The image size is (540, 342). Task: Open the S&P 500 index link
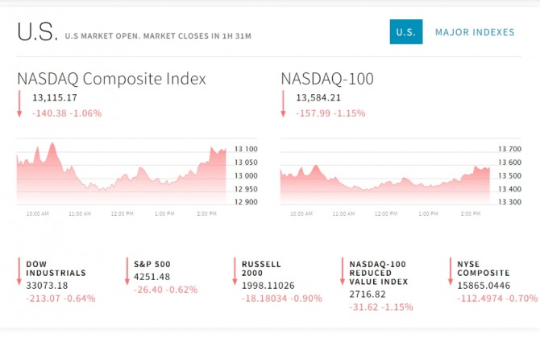(152, 264)
